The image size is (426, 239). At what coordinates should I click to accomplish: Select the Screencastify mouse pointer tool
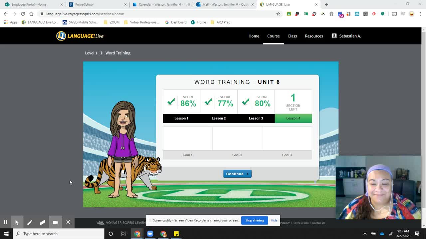tap(17, 222)
